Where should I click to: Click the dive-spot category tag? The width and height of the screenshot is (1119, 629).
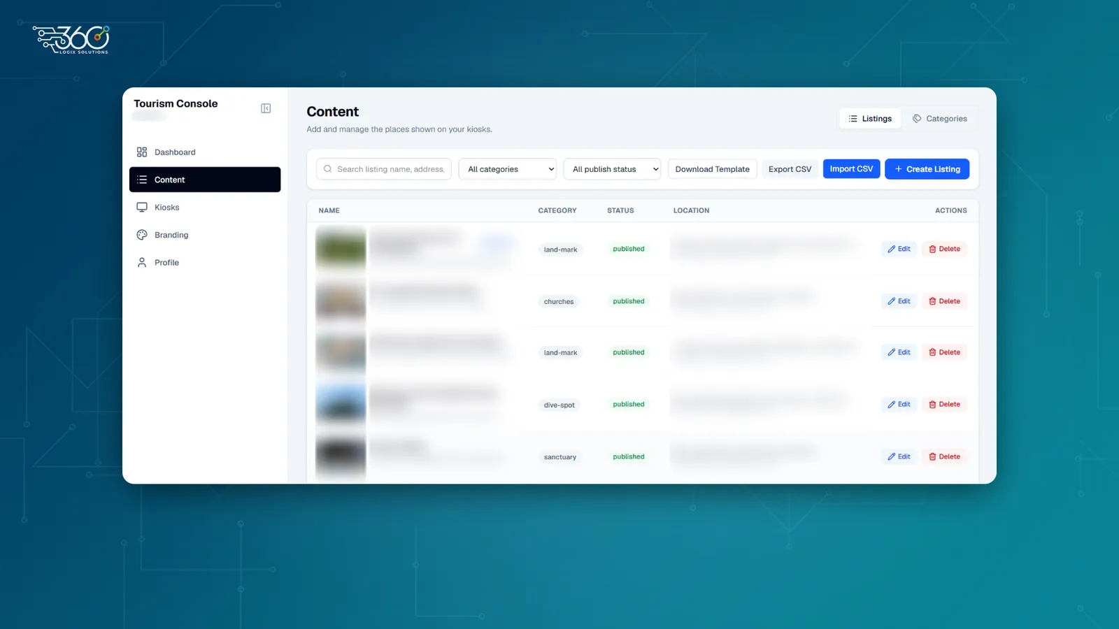tap(559, 405)
